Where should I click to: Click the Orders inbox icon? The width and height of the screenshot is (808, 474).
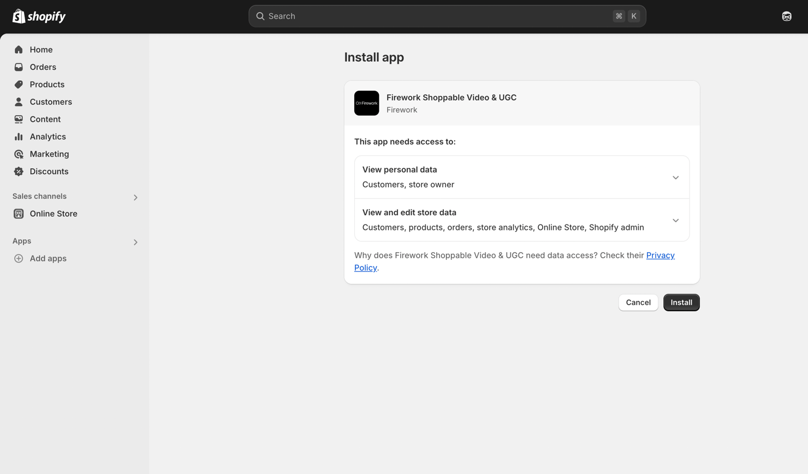click(x=19, y=67)
